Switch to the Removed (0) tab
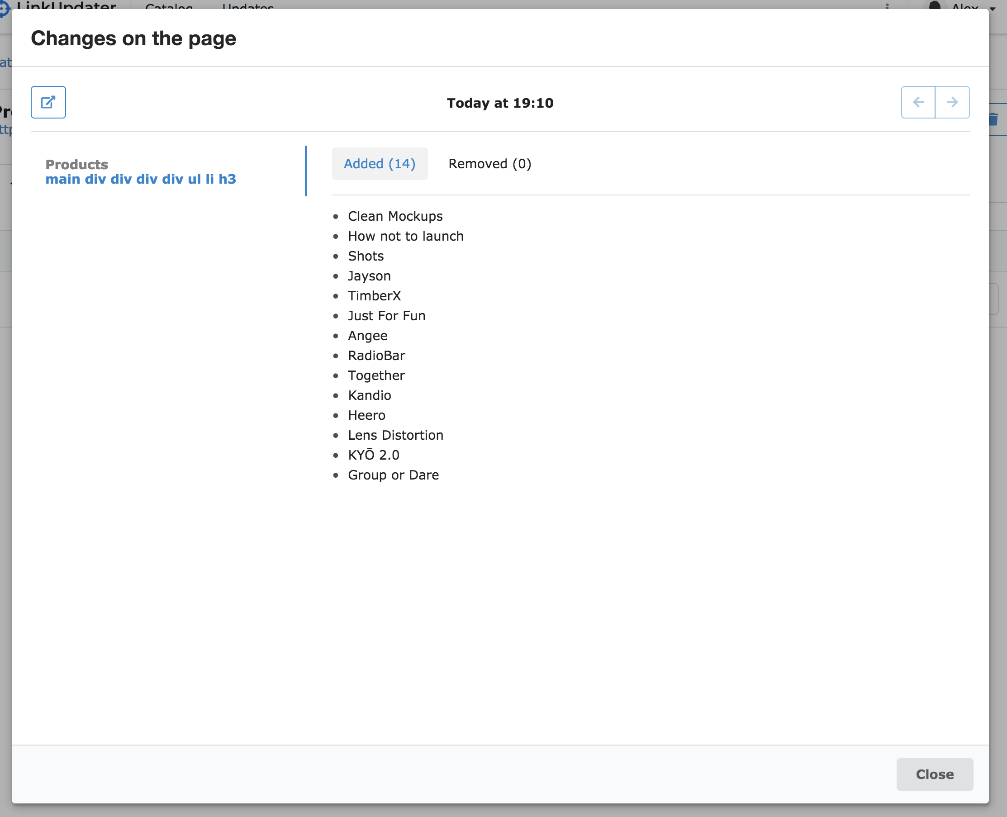Image resolution: width=1007 pixels, height=817 pixels. click(489, 164)
